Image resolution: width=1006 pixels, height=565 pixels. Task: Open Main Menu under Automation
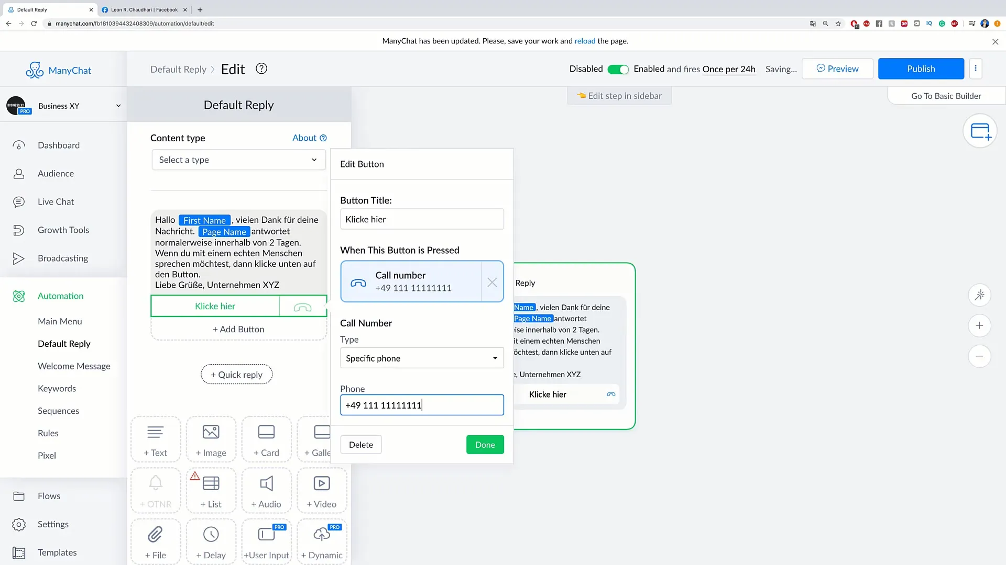[x=60, y=321]
